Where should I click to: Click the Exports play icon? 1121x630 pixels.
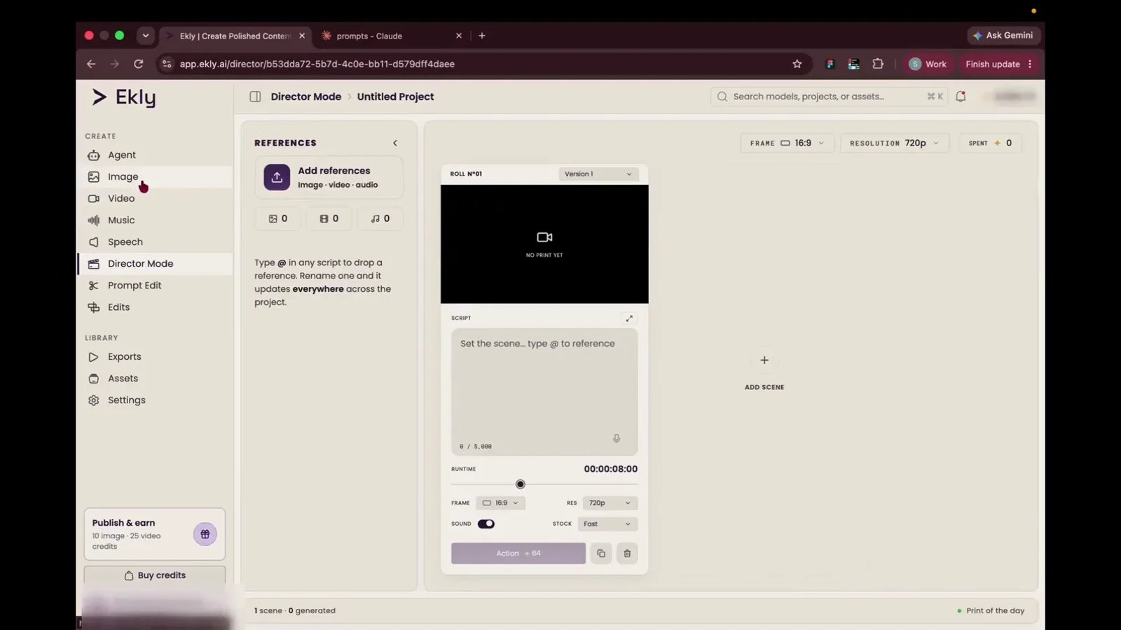tap(94, 357)
